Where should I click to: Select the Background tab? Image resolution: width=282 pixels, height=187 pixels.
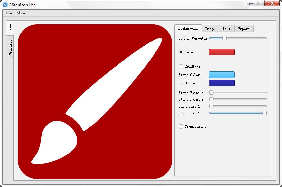click(x=188, y=28)
